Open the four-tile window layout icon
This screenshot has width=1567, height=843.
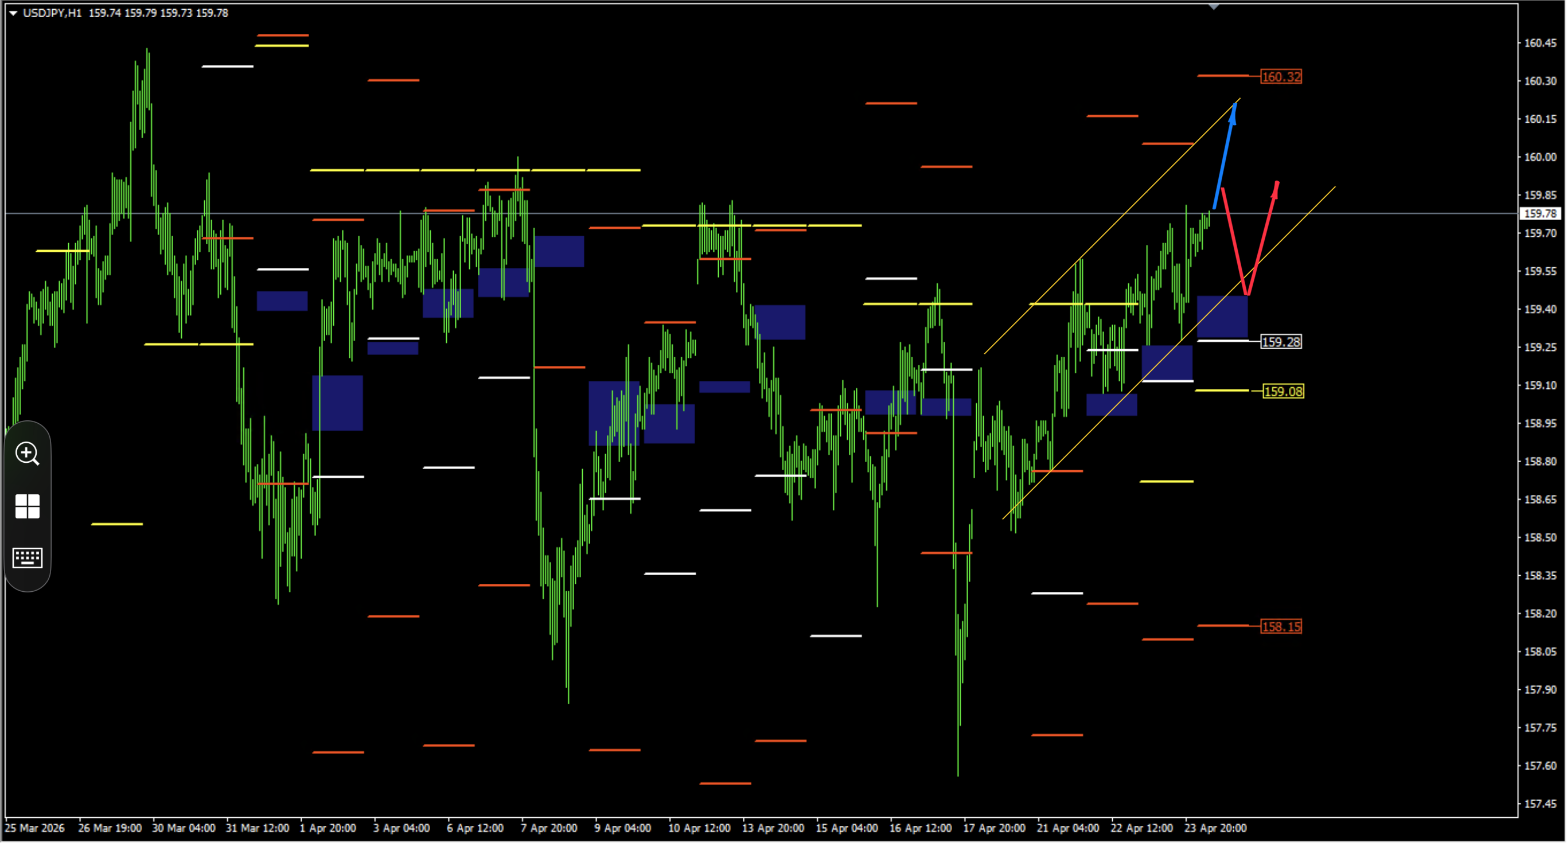click(28, 506)
